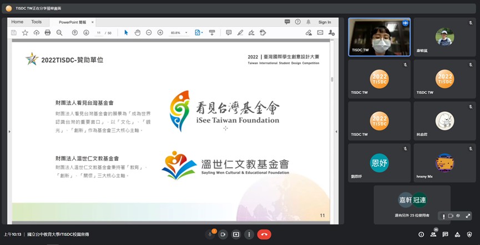Expand the fit page options dropdown
The height and width of the screenshot is (245, 480).
pos(199,33)
